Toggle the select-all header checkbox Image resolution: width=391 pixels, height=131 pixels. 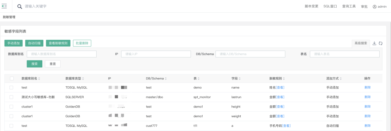pos(12,78)
